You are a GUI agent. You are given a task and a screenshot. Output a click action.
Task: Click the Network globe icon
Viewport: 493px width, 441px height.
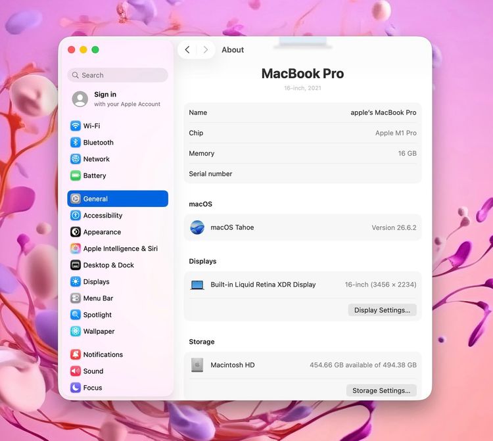click(76, 159)
